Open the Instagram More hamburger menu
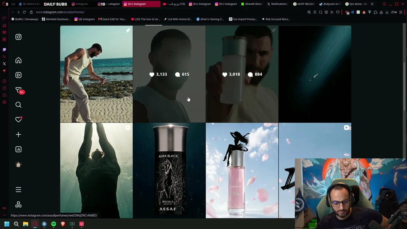407x229 pixels. (18, 190)
